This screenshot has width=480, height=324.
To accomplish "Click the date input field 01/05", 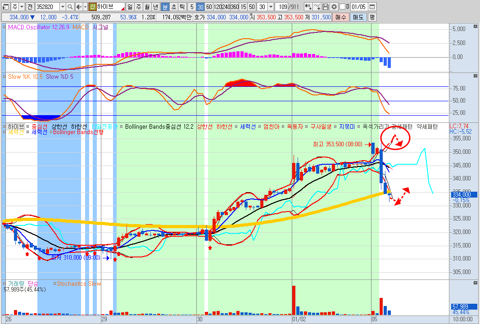I will pos(359,7).
